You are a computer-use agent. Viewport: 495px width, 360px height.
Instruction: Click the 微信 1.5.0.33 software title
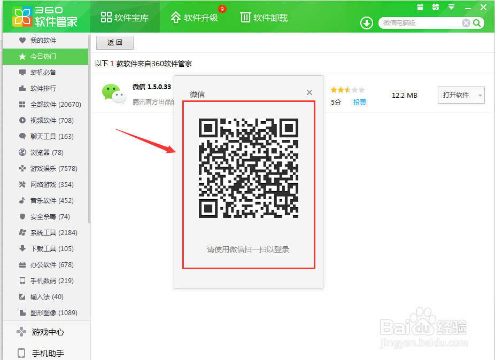pyautogui.click(x=152, y=87)
